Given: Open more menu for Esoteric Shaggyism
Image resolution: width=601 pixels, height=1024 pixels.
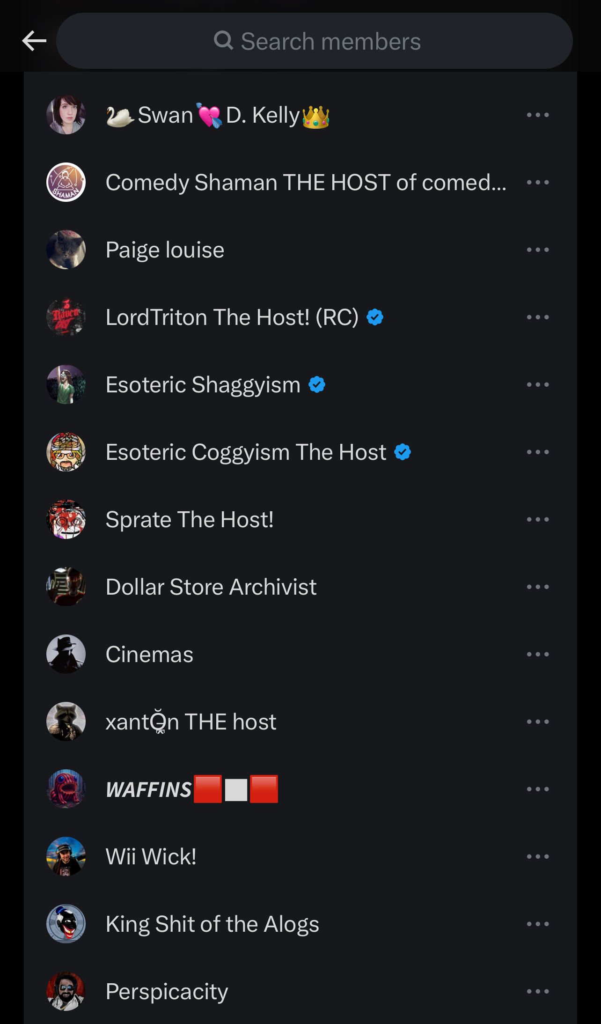Looking at the screenshot, I should [x=537, y=385].
